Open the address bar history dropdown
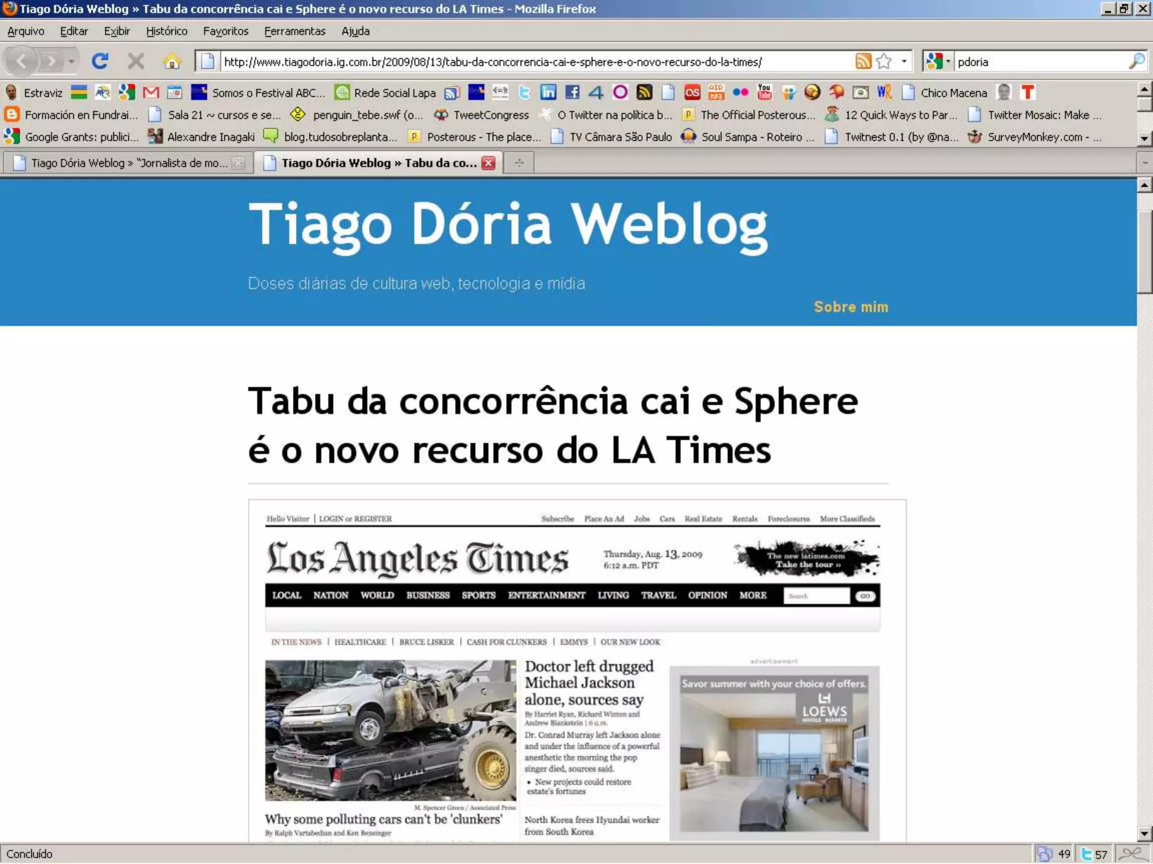This screenshot has height=864, width=1153. tap(904, 61)
